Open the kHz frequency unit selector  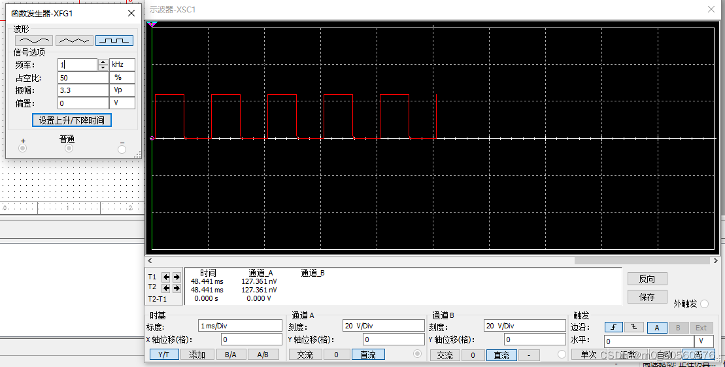122,65
